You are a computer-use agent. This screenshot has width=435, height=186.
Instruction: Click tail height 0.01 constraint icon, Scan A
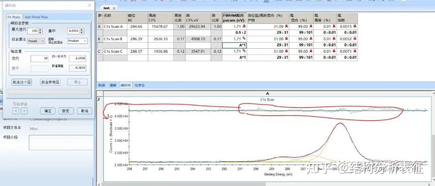334,26
